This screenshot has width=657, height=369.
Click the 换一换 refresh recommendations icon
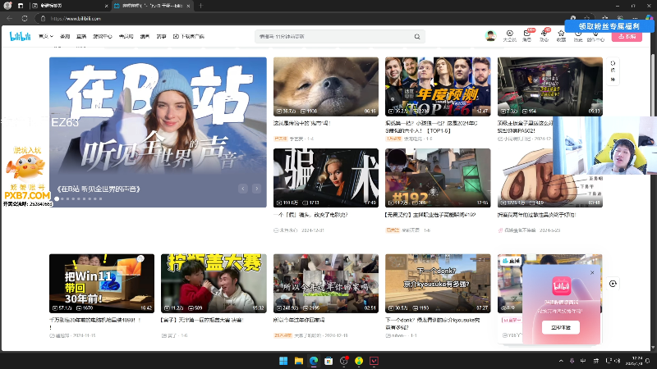point(613,71)
